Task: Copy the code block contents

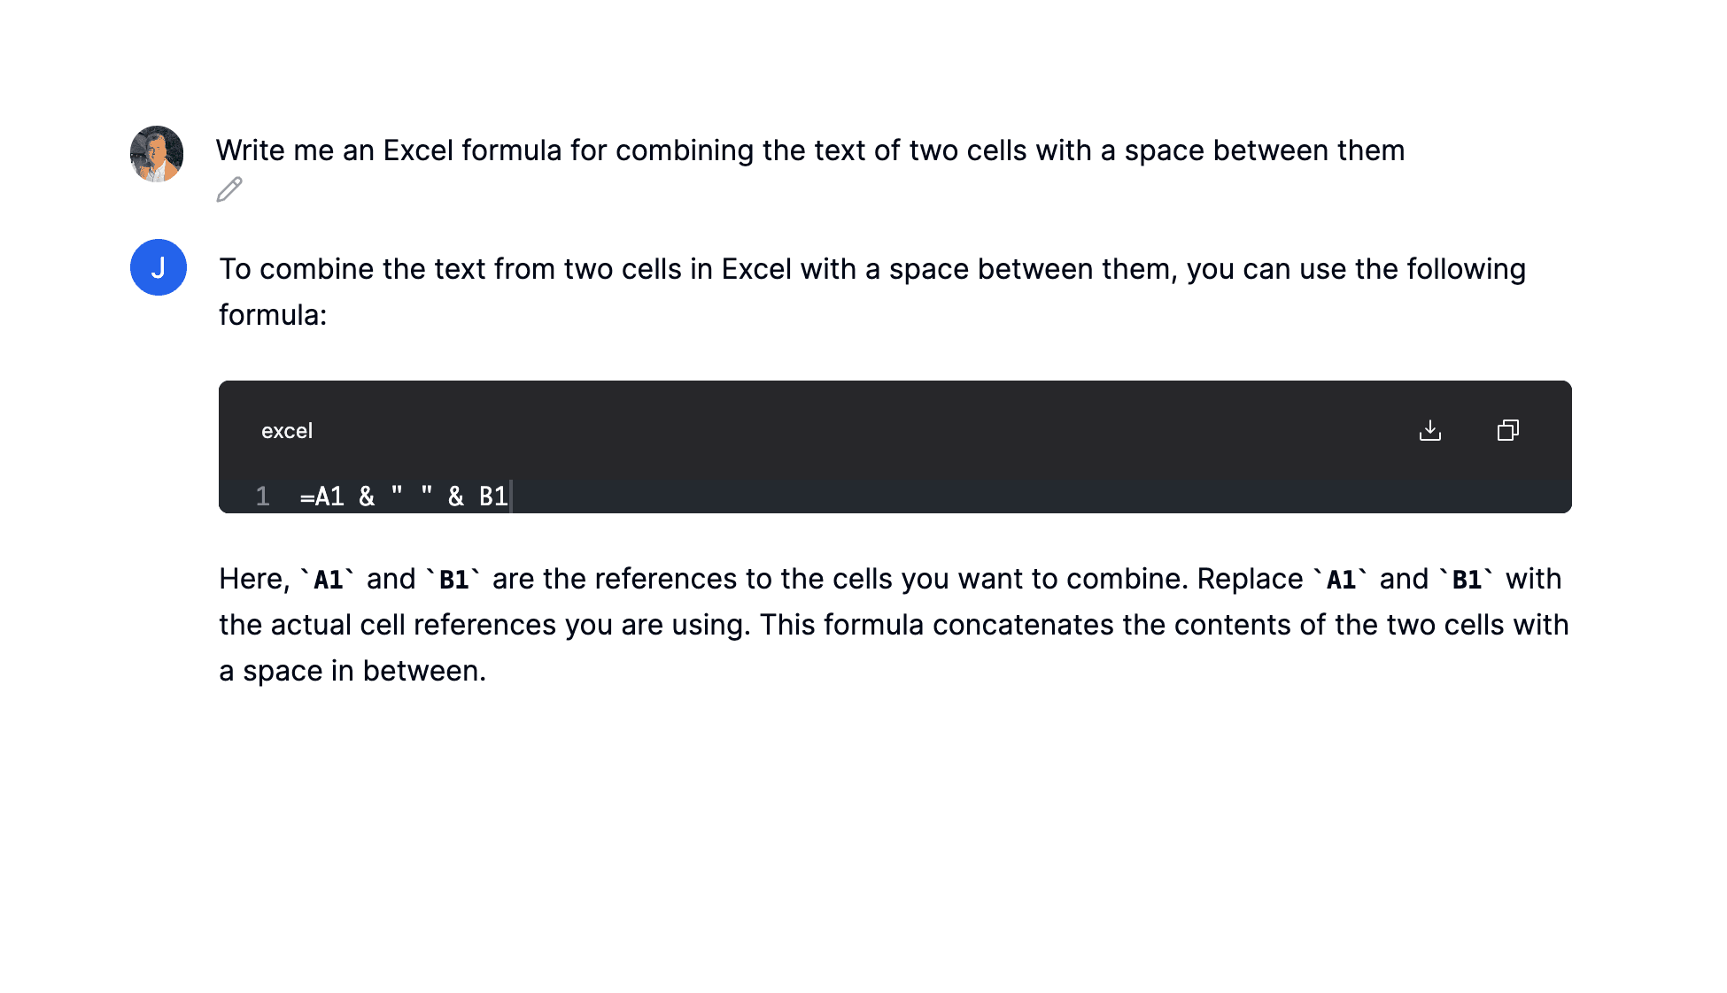Action: coord(1507,430)
